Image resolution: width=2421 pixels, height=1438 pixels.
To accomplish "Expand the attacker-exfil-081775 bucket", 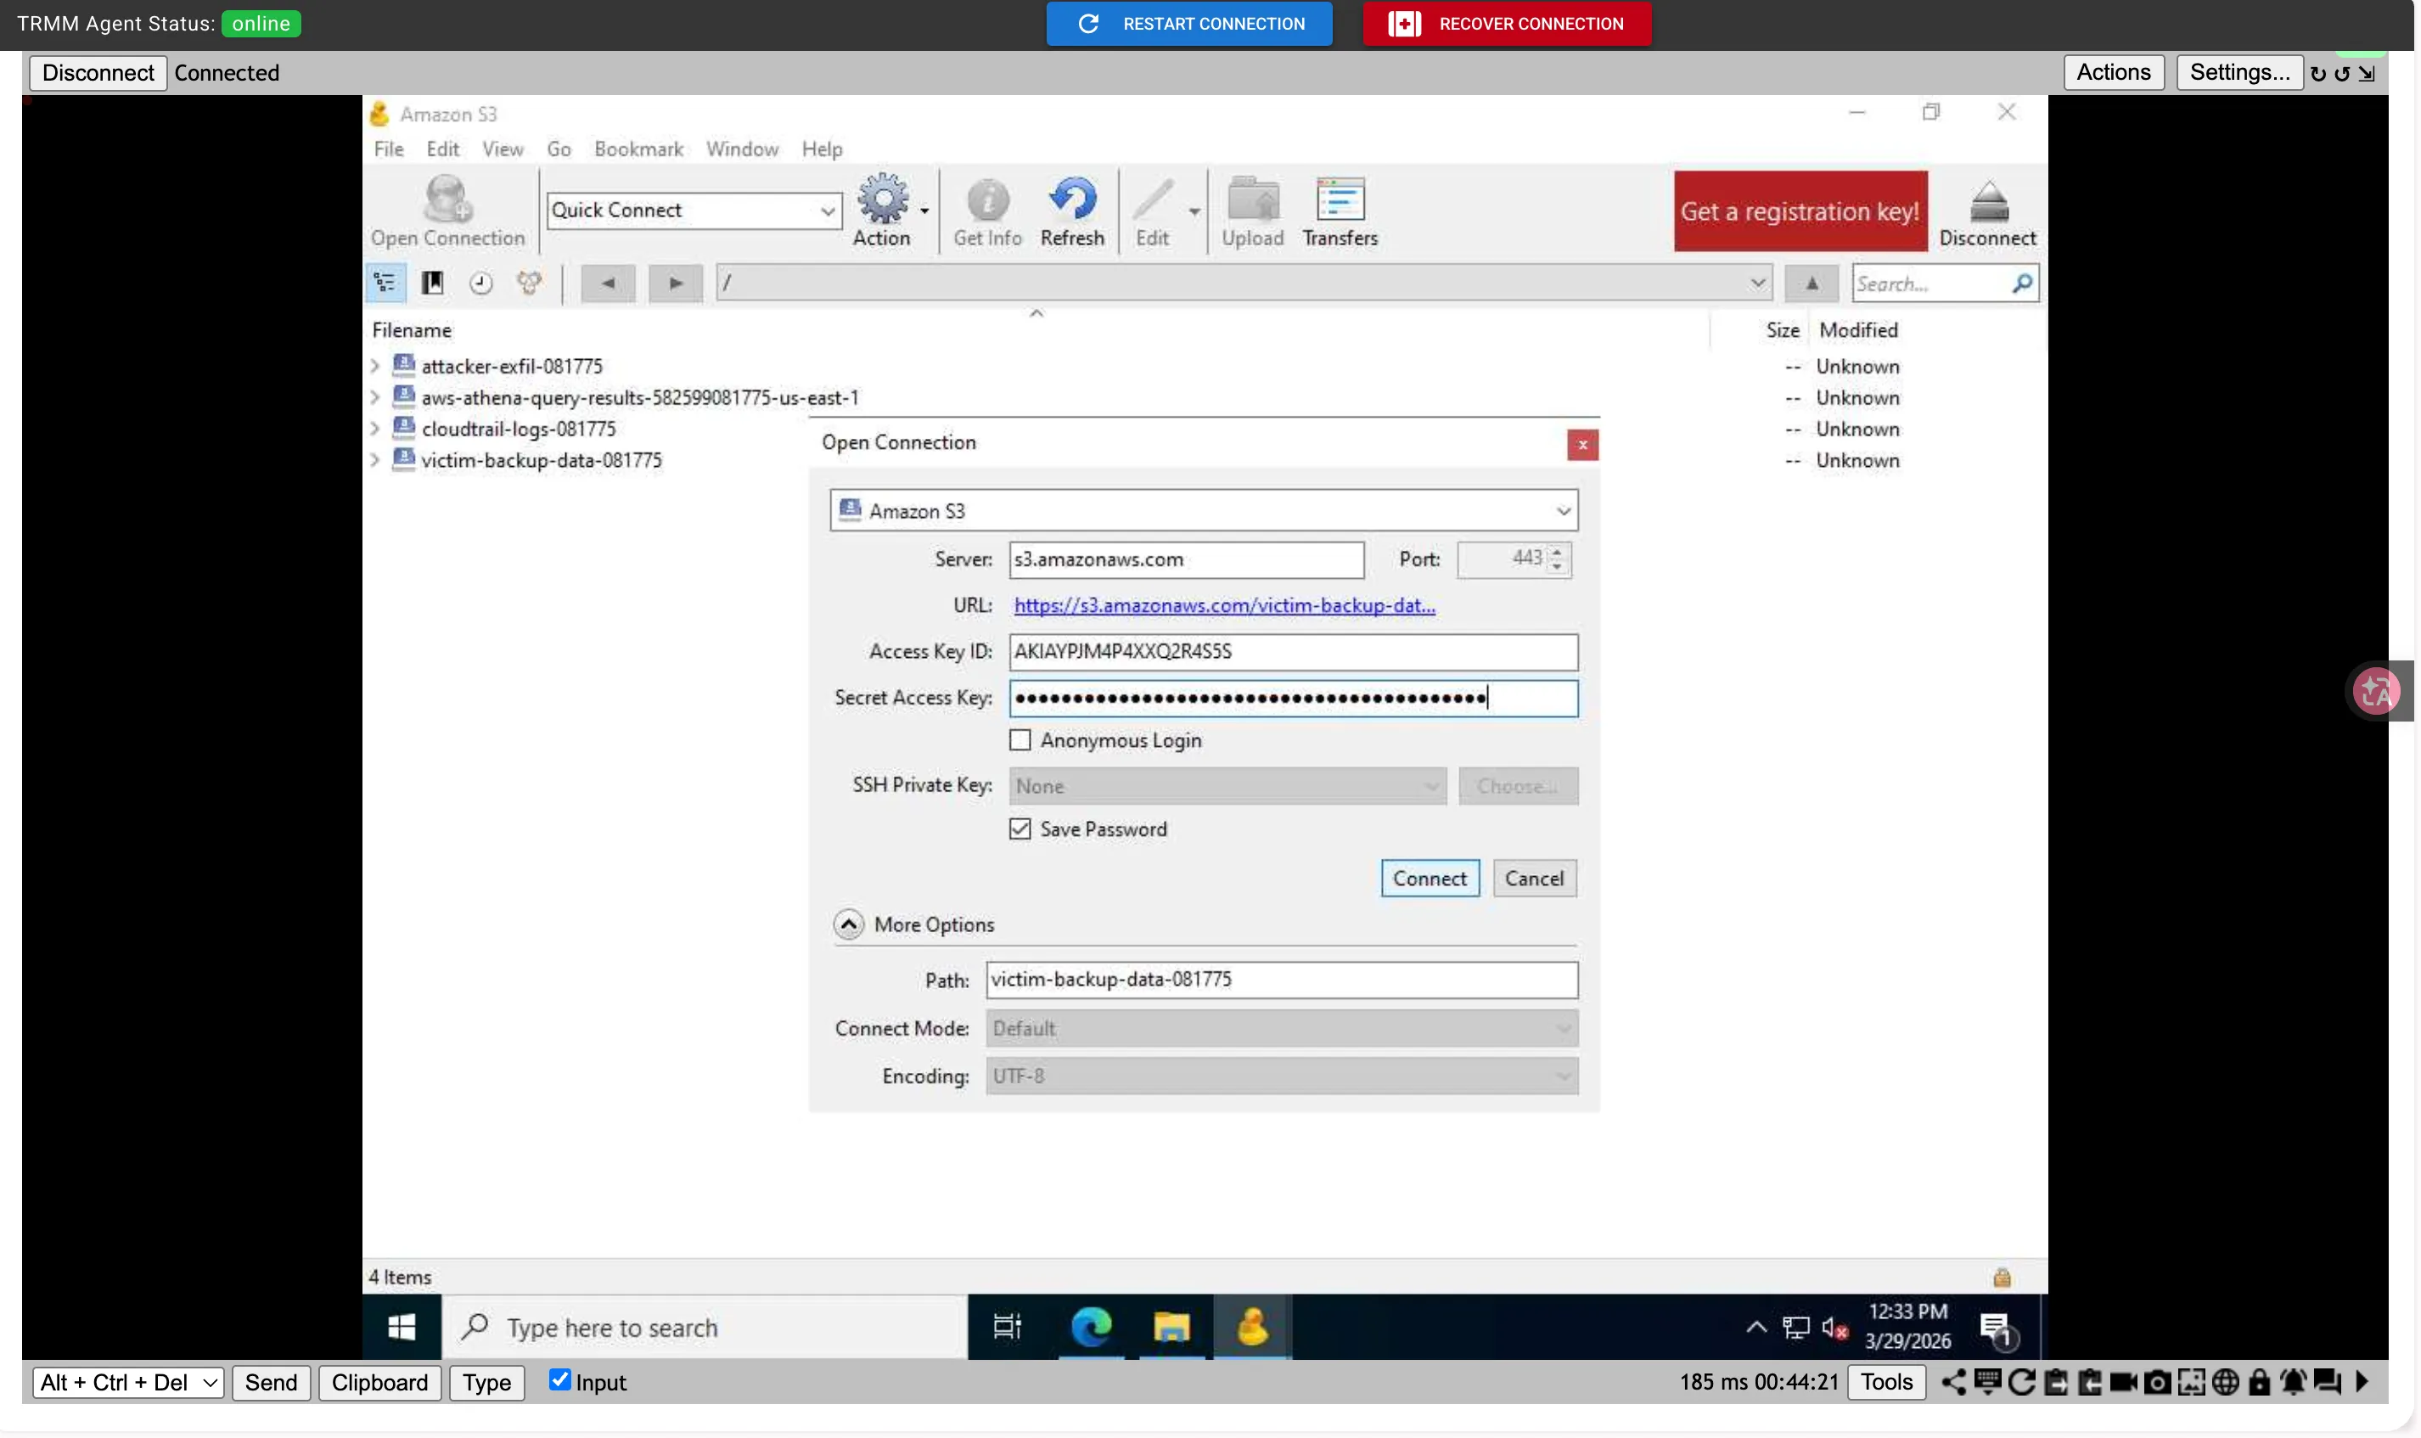I will click(375, 366).
